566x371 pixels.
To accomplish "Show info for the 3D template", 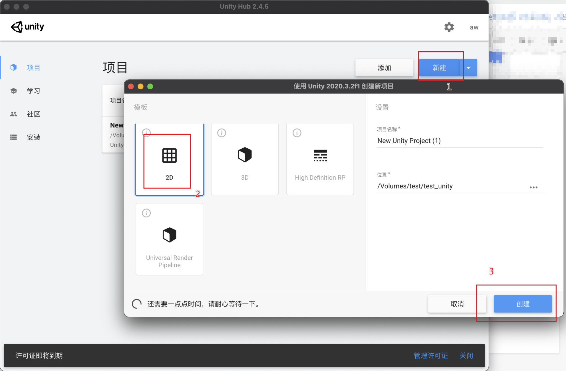I will 222,133.
